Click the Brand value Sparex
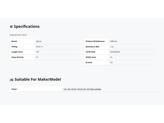This screenshot has height=123, width=164. pyautogui.click(x=39, y=41)
